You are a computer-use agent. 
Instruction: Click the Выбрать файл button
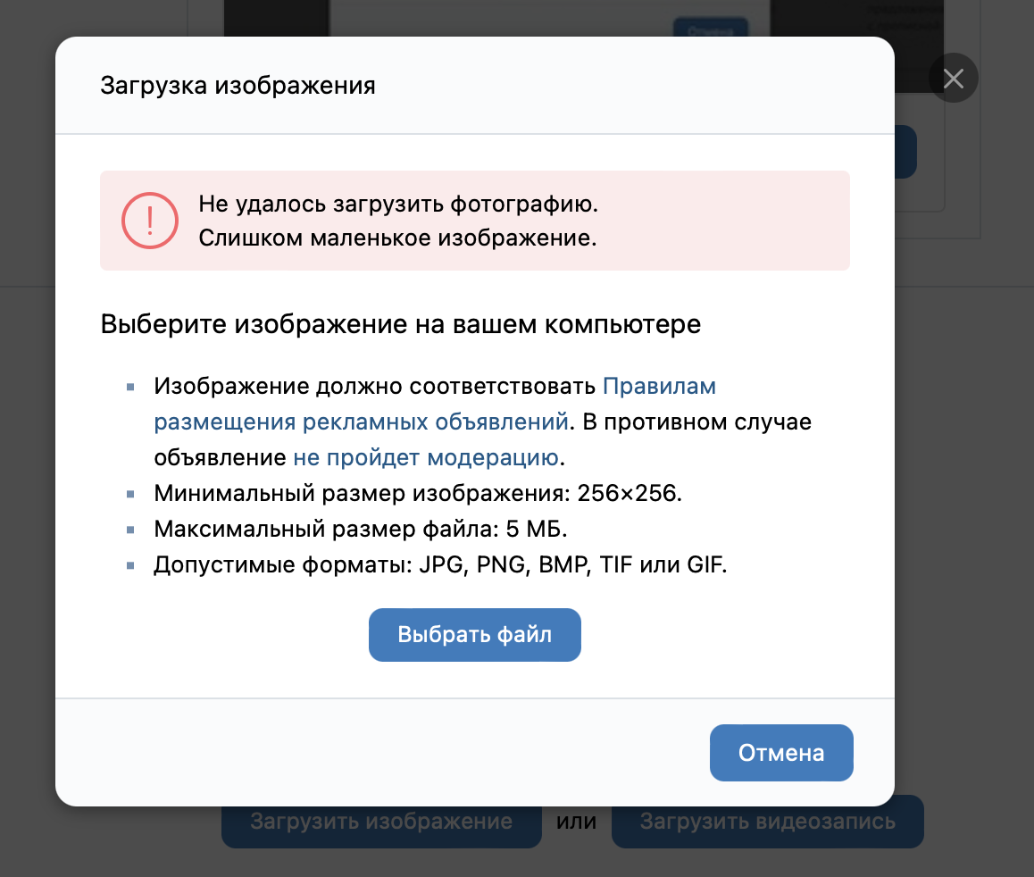click(475, 634)
